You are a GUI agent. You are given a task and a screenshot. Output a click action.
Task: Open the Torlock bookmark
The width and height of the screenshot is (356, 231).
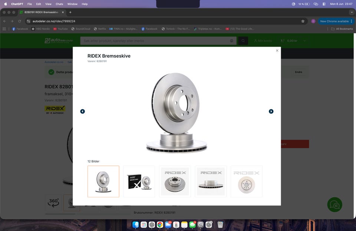click(175, 29)
